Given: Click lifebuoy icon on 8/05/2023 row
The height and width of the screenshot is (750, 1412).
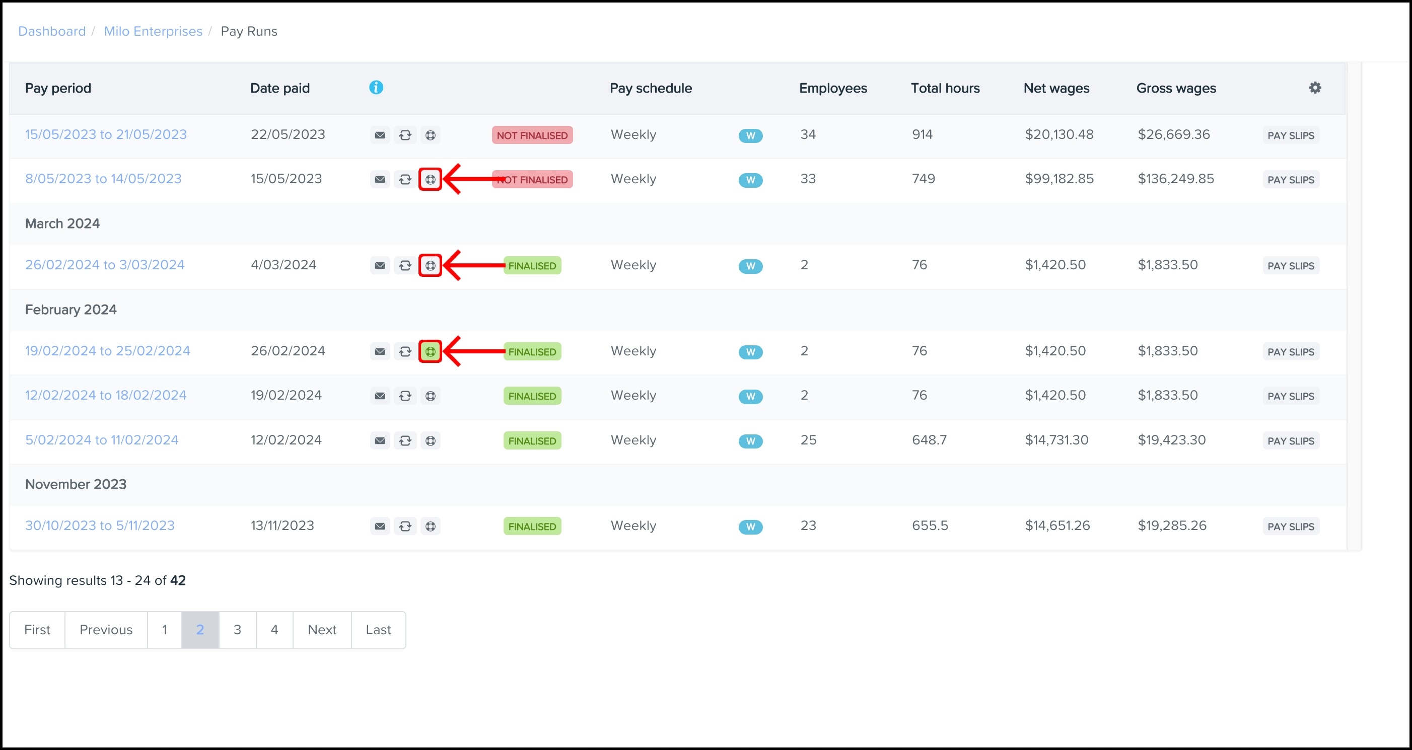Looking at the screenshot, I should pos(430,180).
